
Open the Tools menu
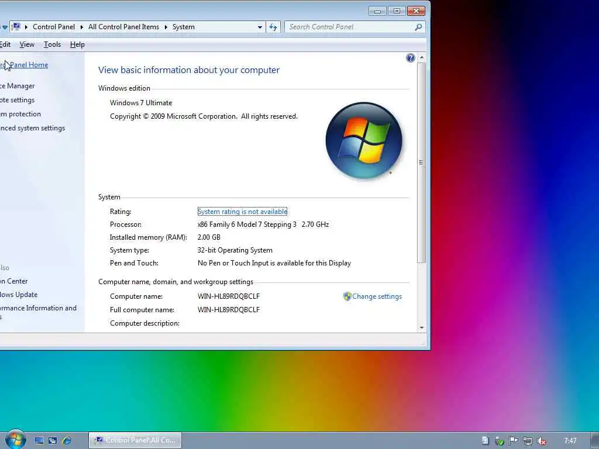52,44
